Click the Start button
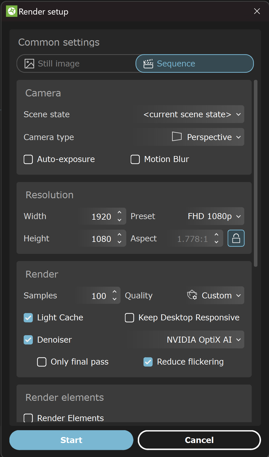Image resolution: width=269 pixels, height=457 pixels. coord(71,440)
